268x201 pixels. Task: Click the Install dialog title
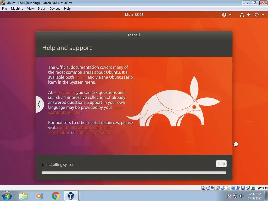(134, 35)
